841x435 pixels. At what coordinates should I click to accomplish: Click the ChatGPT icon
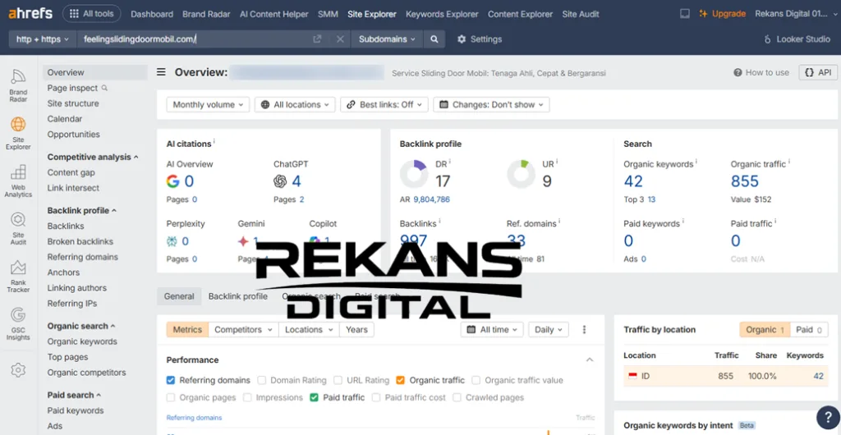[280, 181]
